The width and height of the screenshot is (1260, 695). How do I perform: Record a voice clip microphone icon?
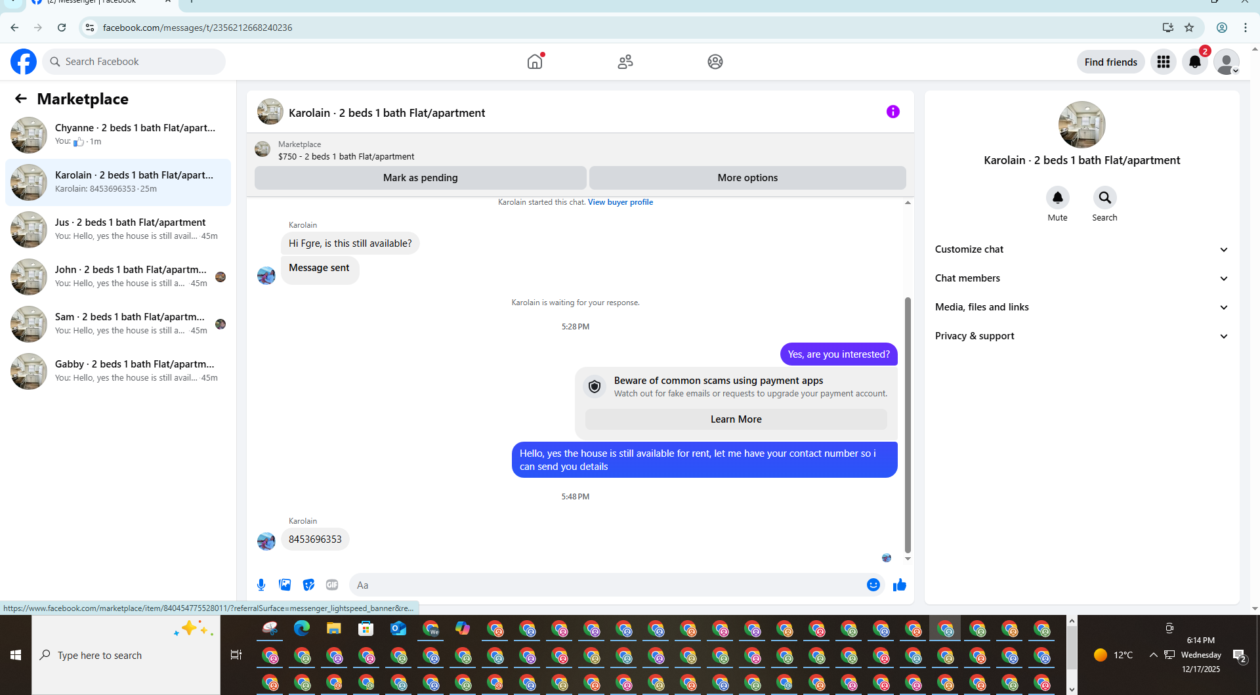(x=261, y=585)
